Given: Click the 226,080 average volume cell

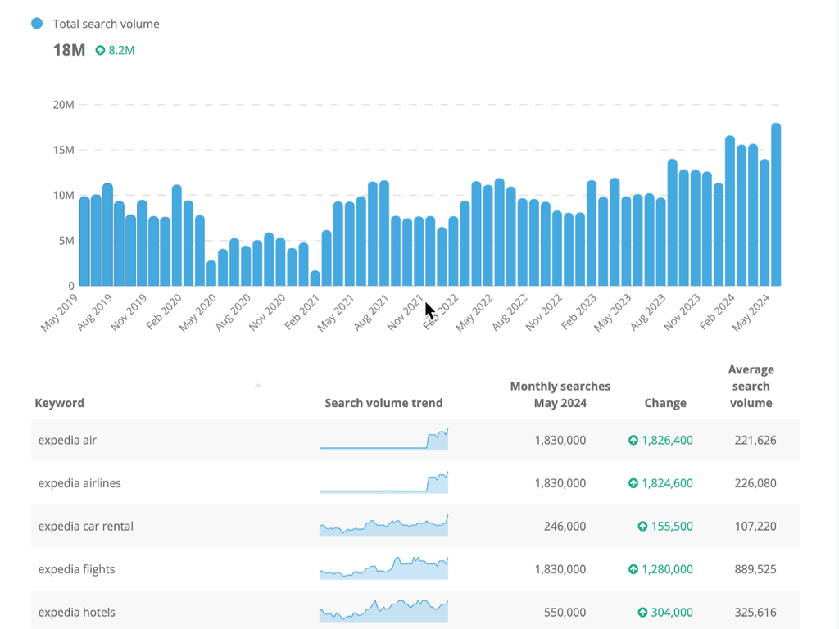Looking at the screenshot, I should point(755,483).
